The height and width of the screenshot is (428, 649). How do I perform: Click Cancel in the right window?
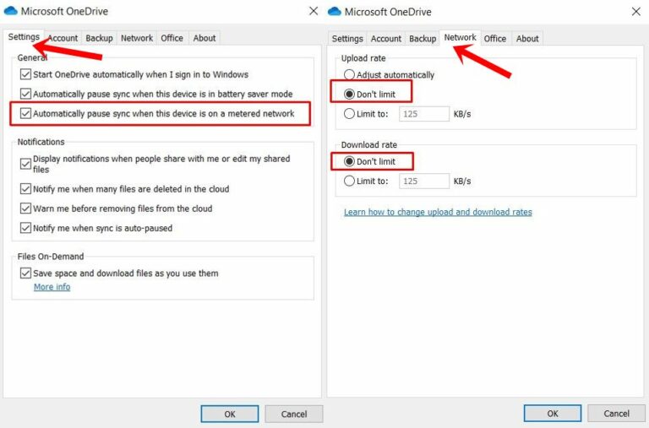tap(616, 413)
